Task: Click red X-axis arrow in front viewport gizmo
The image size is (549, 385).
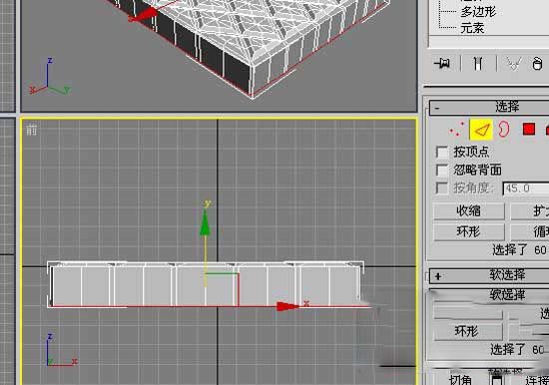Action: coord(287,307)
